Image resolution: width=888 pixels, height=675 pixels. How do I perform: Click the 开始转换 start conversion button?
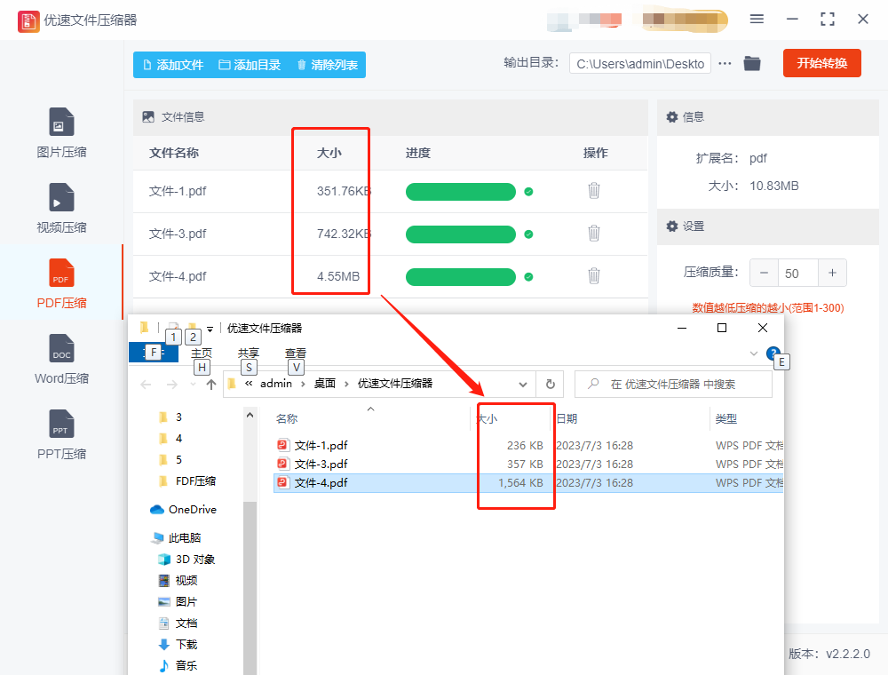coord(821,63)
